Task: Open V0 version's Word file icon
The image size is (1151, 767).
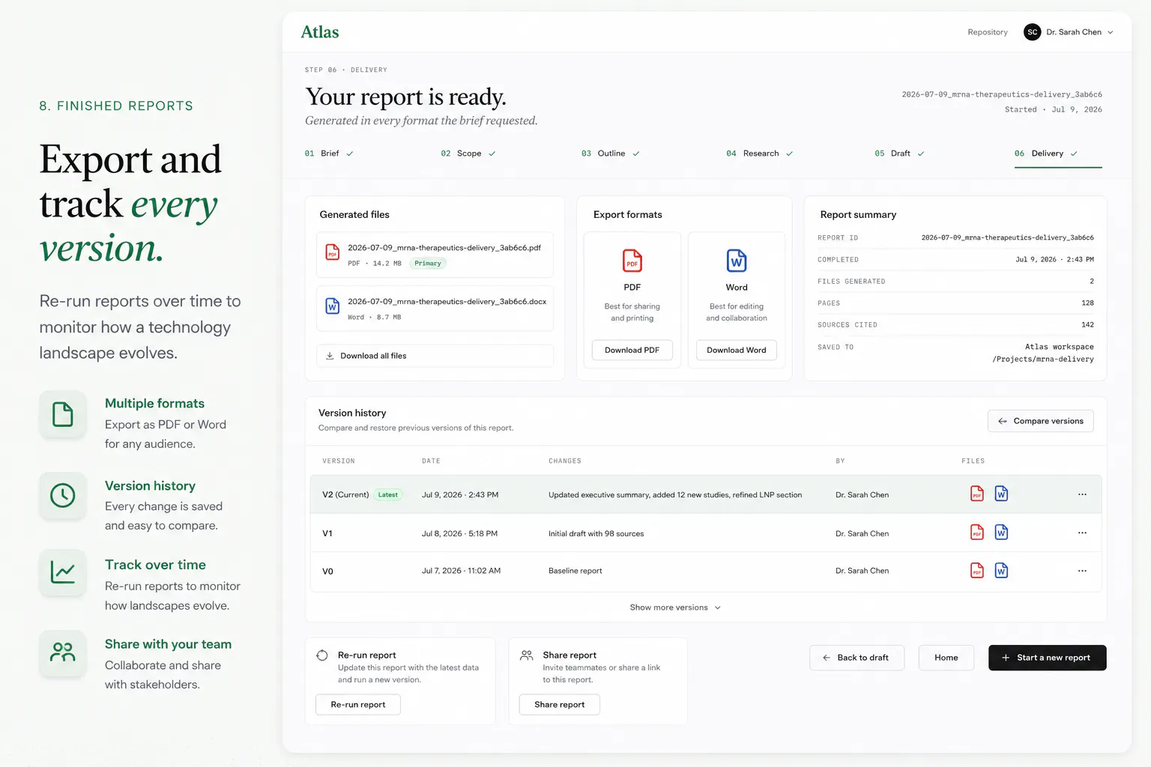Action: 1001,571
